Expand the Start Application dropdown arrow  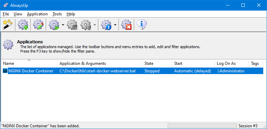(x=63, y=25)
